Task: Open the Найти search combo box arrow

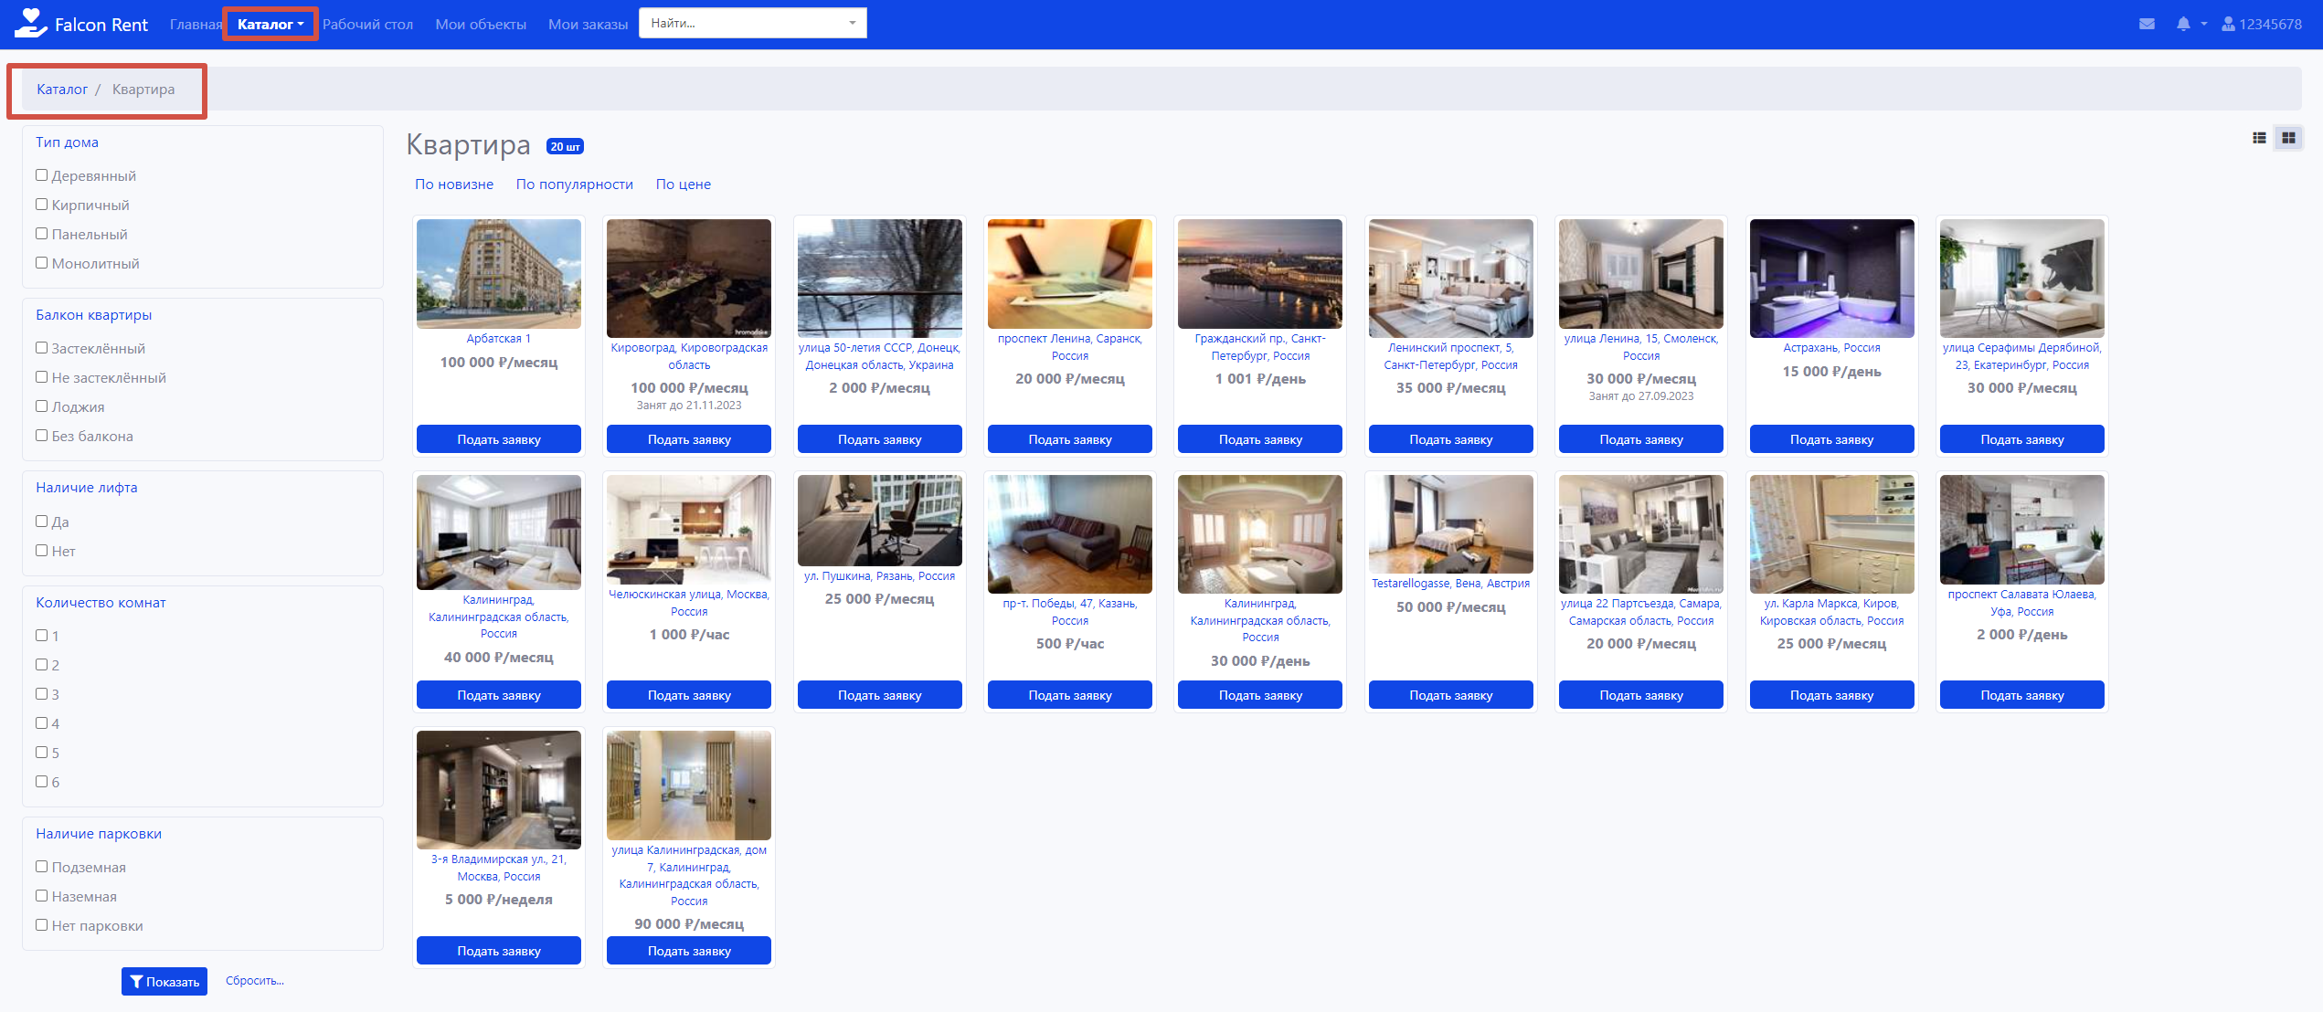Action: click(852, 24)
